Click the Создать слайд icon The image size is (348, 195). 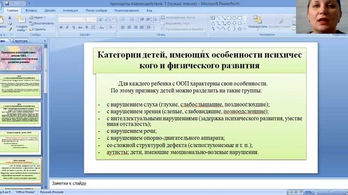tap(22, 20)
